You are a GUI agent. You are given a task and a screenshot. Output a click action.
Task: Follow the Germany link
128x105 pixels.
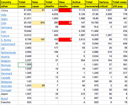click(7, 27)
